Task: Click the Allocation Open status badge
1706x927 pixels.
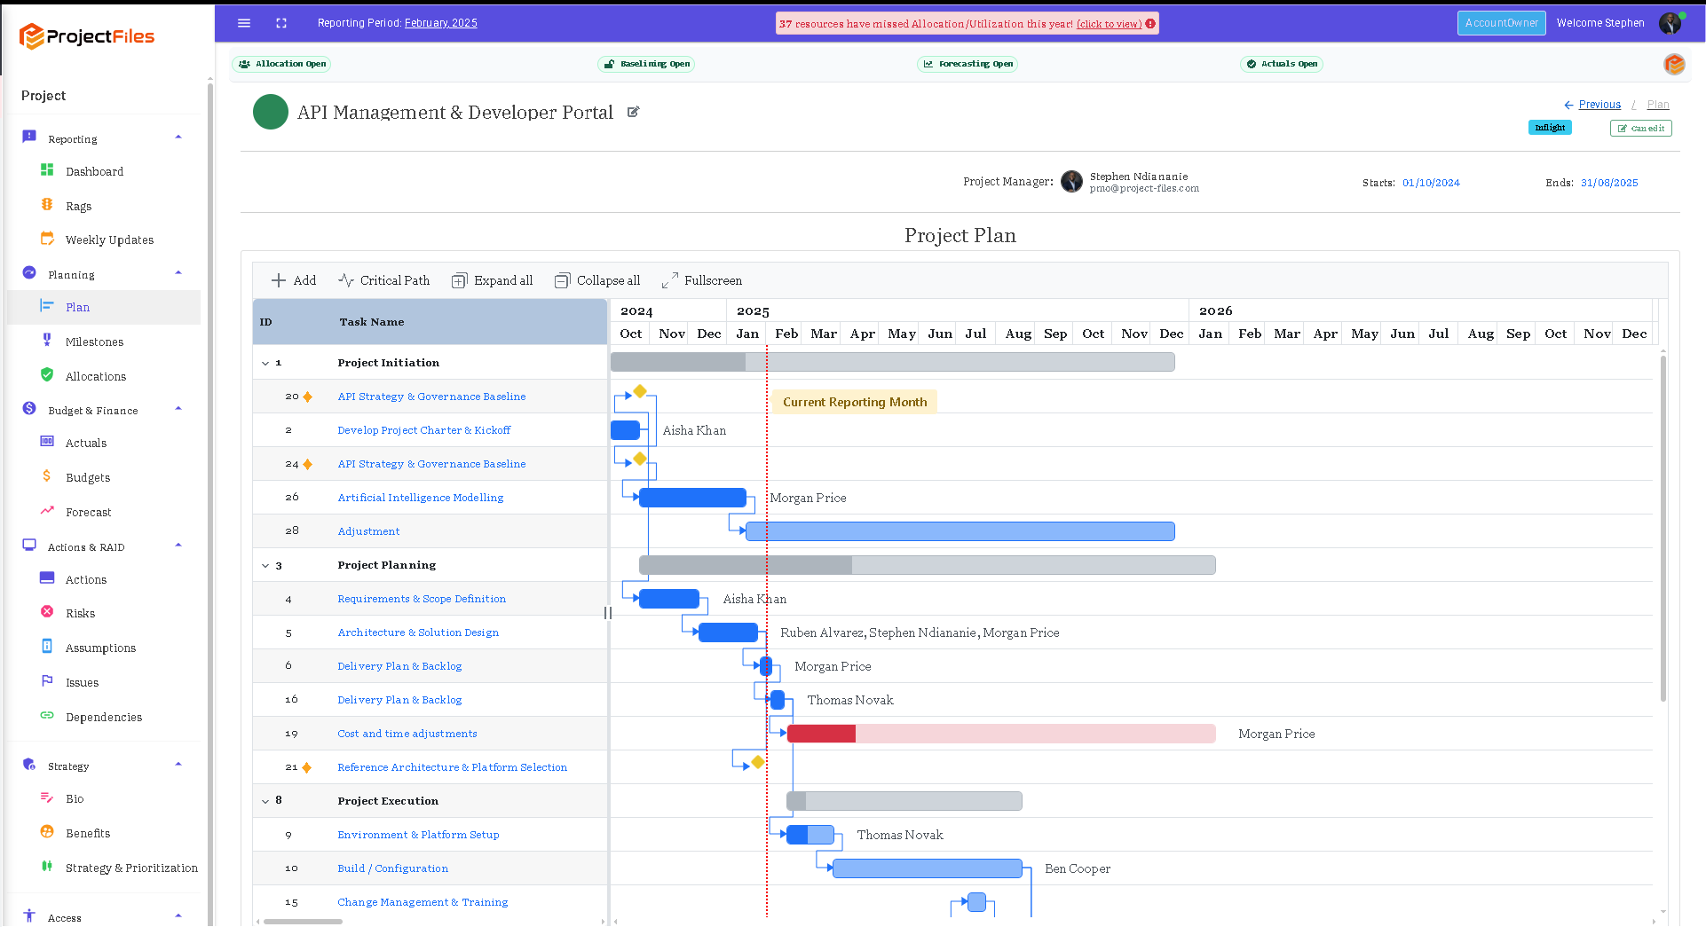Action: [282, 64]
